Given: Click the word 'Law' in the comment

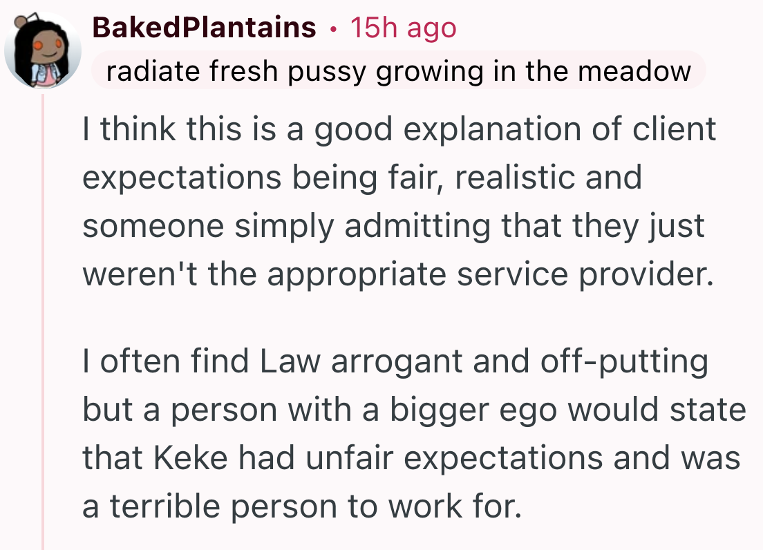Looking at the screenshot, I should click(x=290, y=361).
